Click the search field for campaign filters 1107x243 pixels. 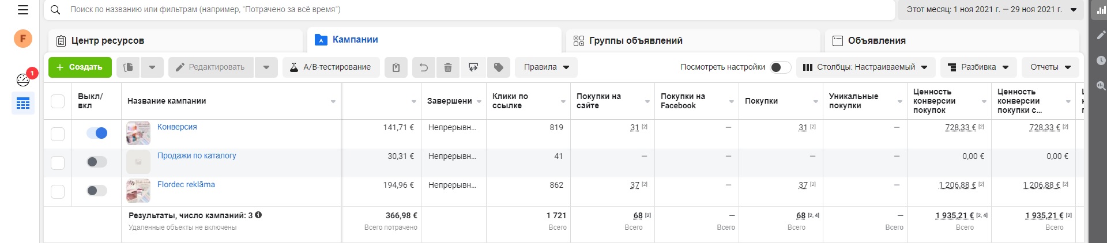click(x=461, y=10)
